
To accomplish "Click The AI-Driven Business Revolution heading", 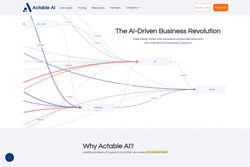I will pyautogui.click(x=168, y=31).
